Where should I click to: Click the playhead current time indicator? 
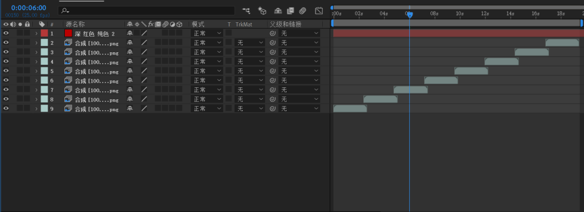409,15
